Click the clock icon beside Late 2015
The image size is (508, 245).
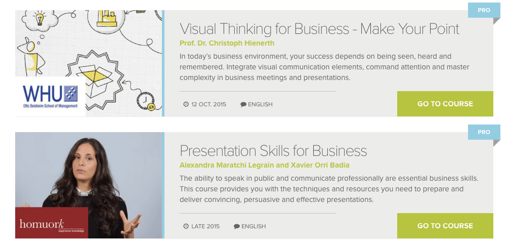point(186,226)
